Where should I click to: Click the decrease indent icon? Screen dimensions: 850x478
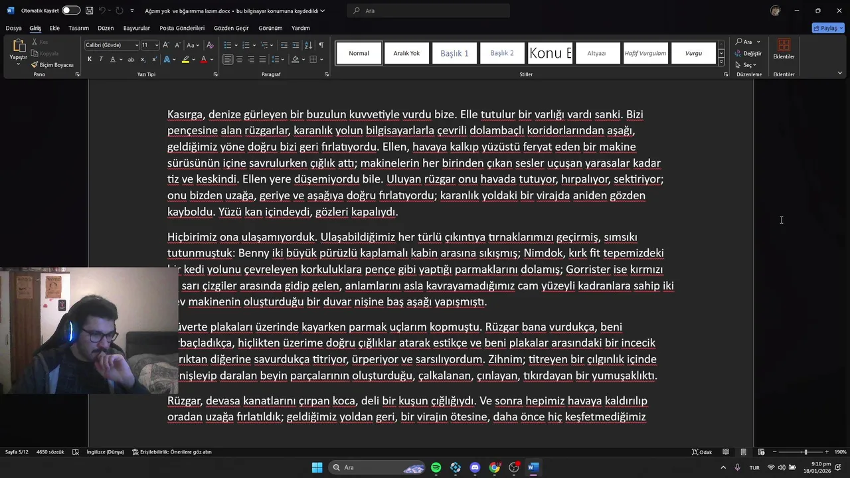point(284,45)
